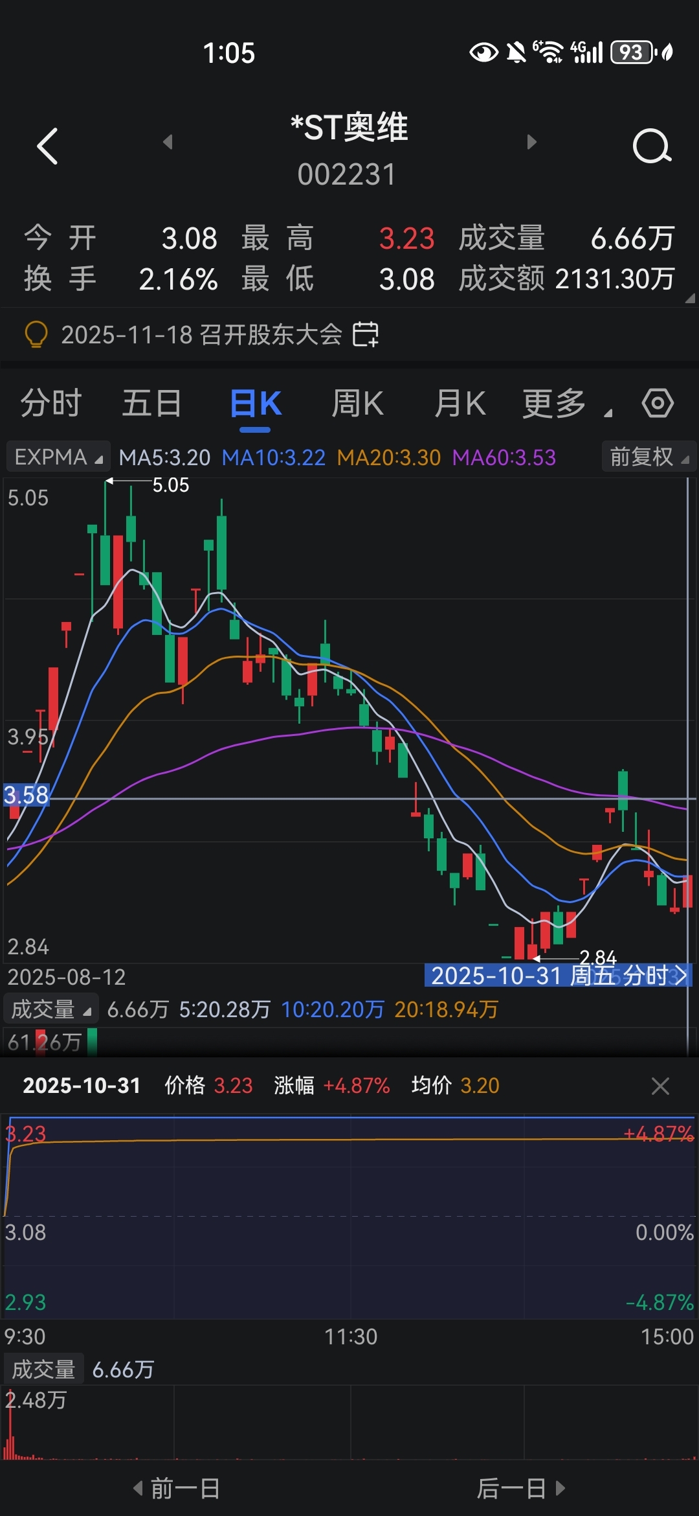Tap 10:20.20万 volume average
699x1516 pixels.
coord(333,1009)
